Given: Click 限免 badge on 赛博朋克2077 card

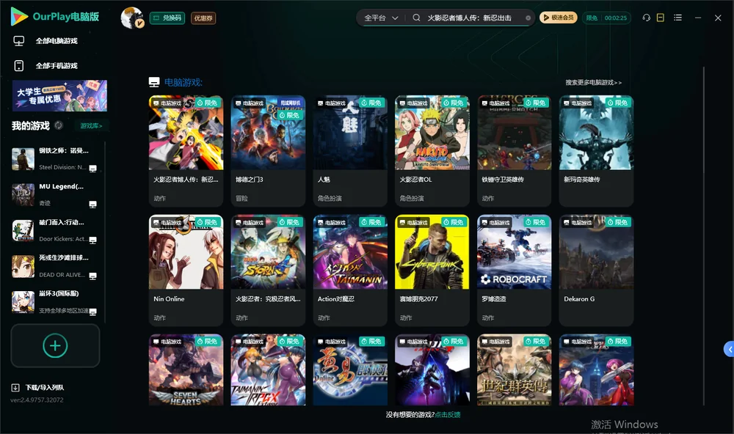Looking at the screenshot, I should pyautogui.click(x=453, y=222).
